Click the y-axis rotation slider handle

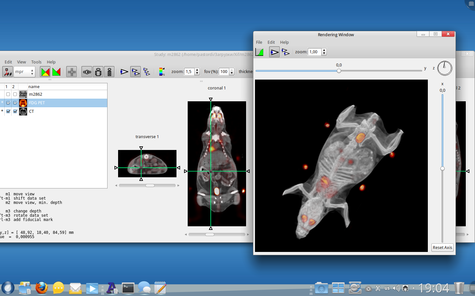pyautogui.click(x=339, y=71)
